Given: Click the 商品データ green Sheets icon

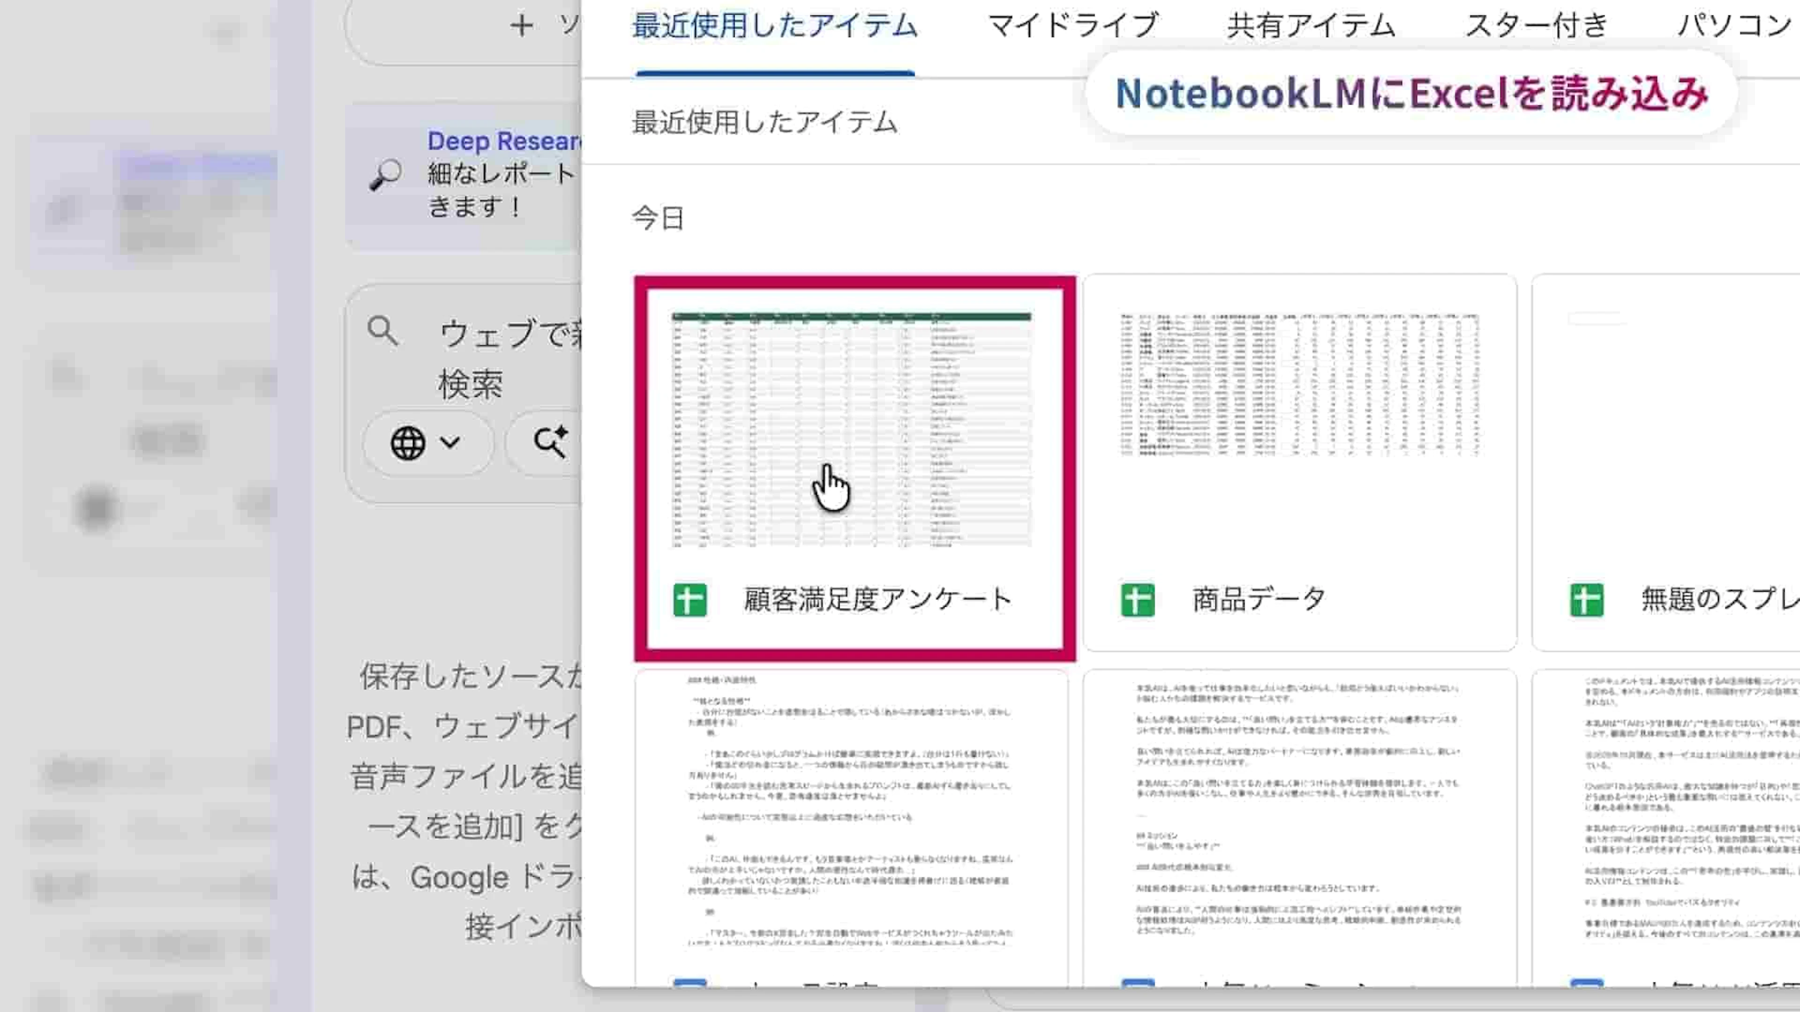Looking at the screenshot, I should click(1138, 600).
